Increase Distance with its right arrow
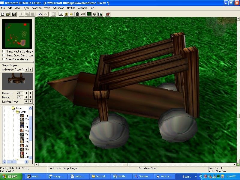 [31, 93]
